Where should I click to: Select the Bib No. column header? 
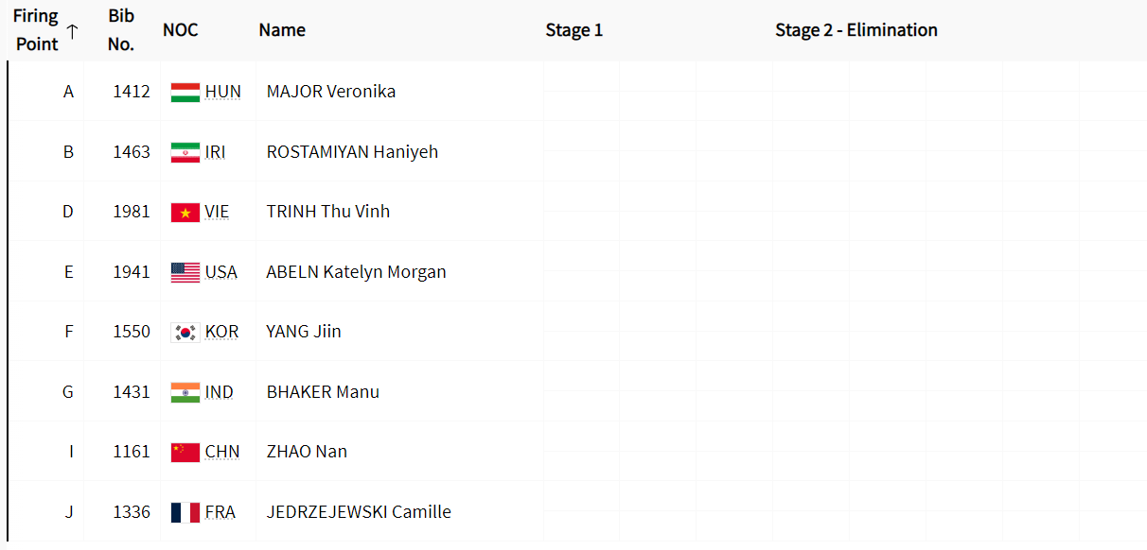click(121, 30)
